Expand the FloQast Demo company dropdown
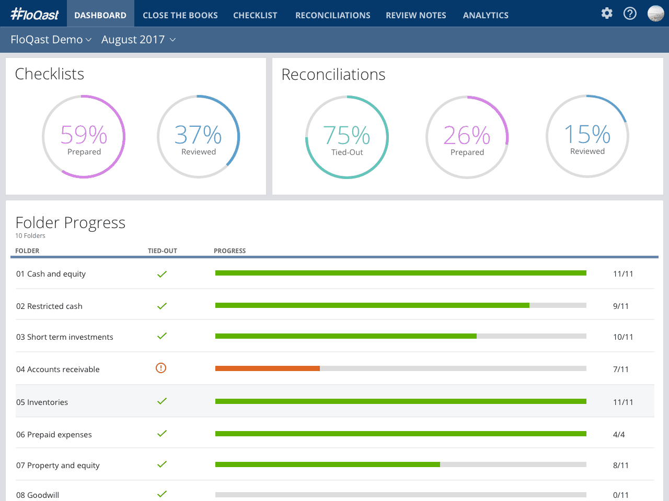 click(51, 40)
